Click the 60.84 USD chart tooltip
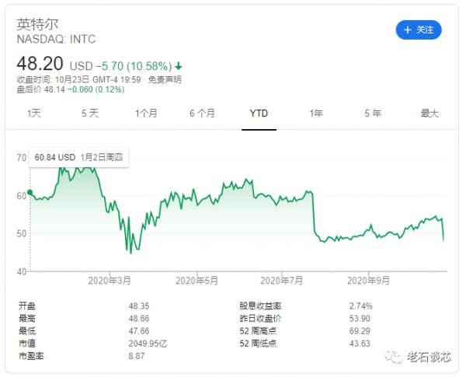466x377 pixels. point(78,157)
